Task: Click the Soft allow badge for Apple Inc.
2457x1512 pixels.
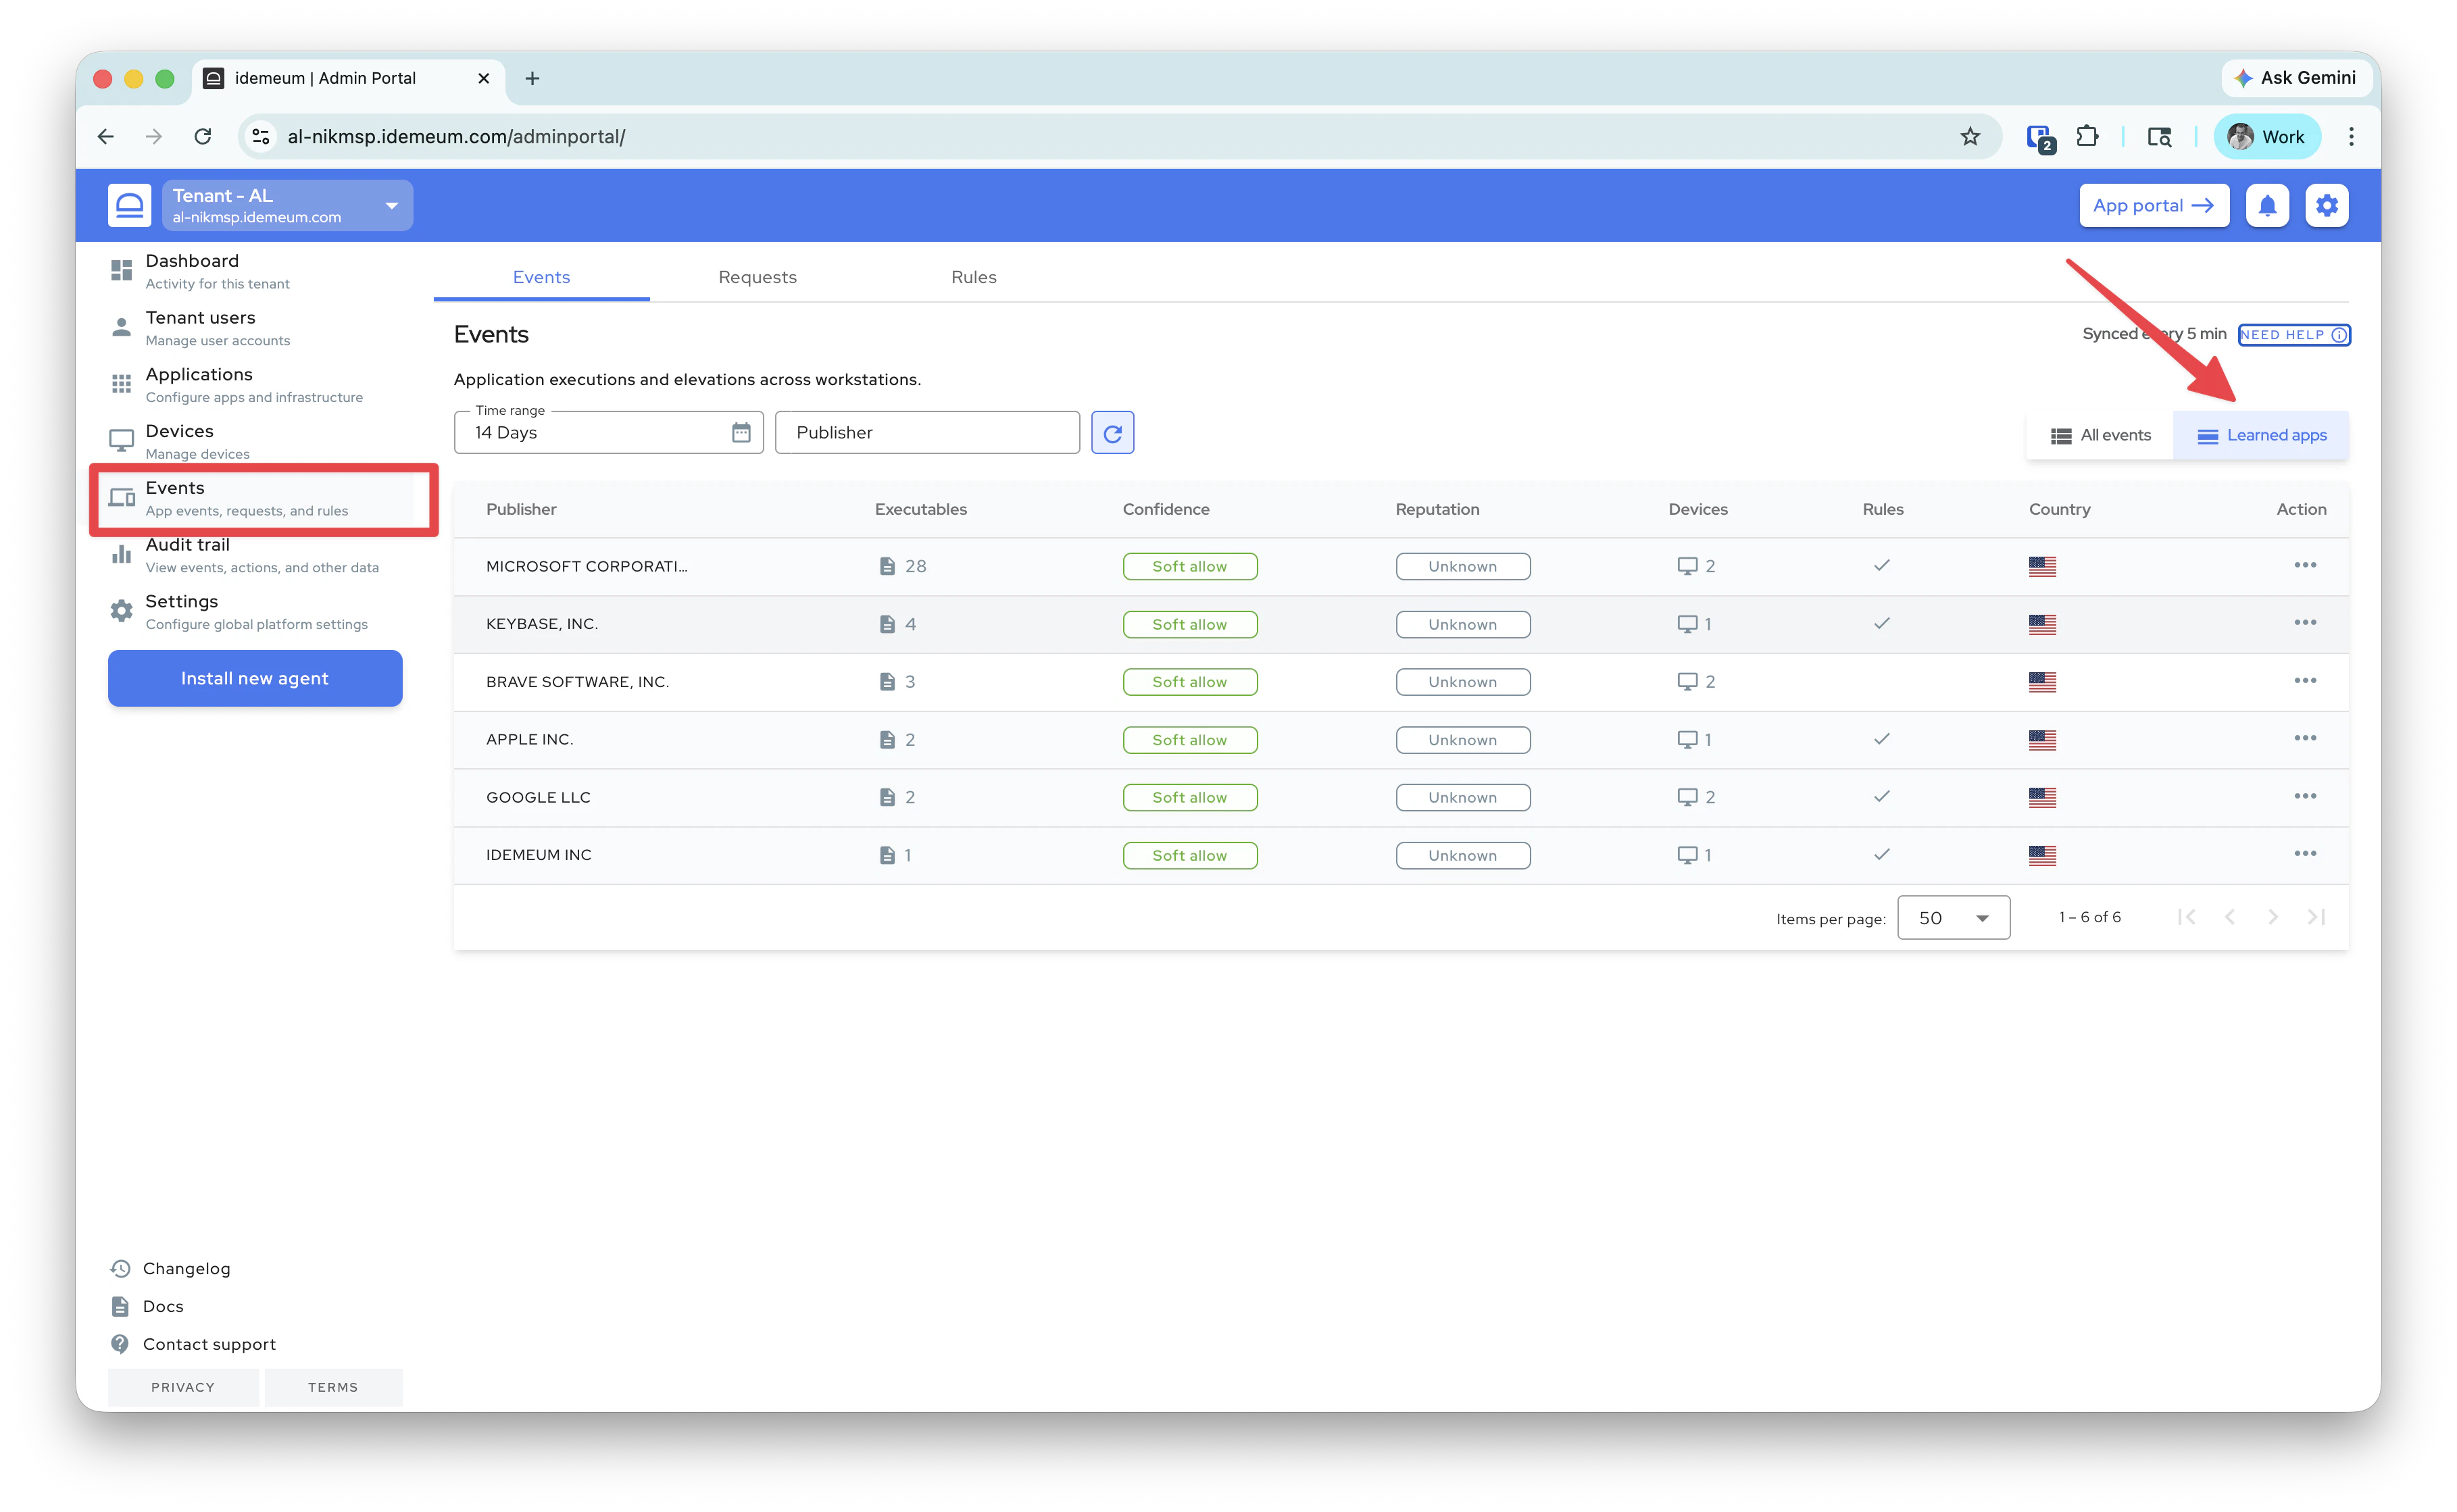Action: pyautogui.click(x=1189, y=740)
